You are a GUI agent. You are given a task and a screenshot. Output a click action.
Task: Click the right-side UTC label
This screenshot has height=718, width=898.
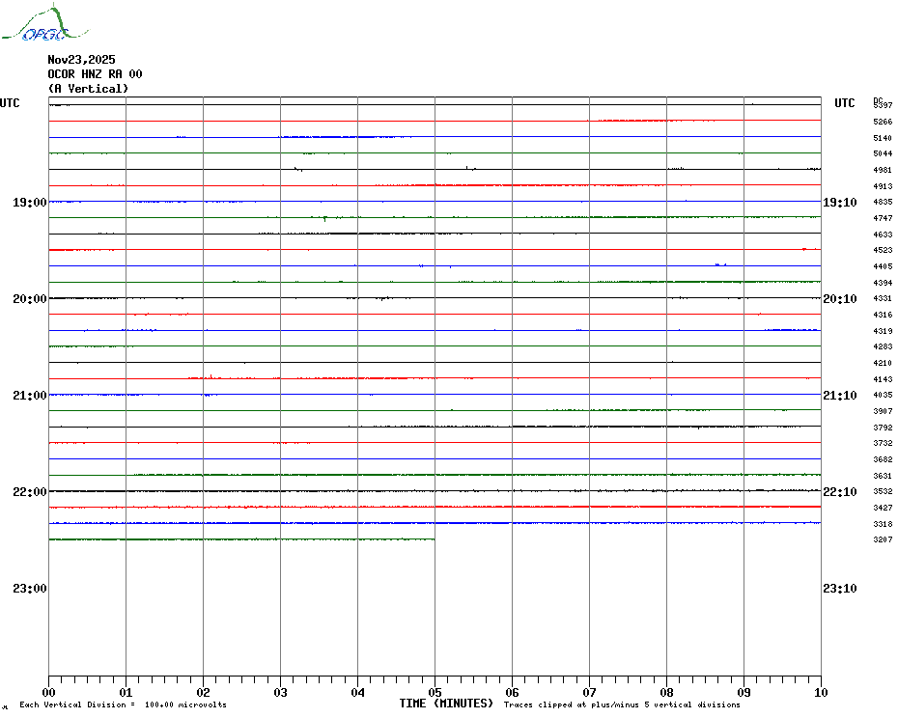tap(845, 103)
